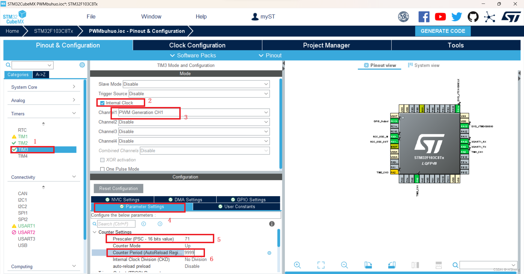This screenshot has width=524, height=274.
Task: Open the Twitter bird icon
Action: pos(457,17)
